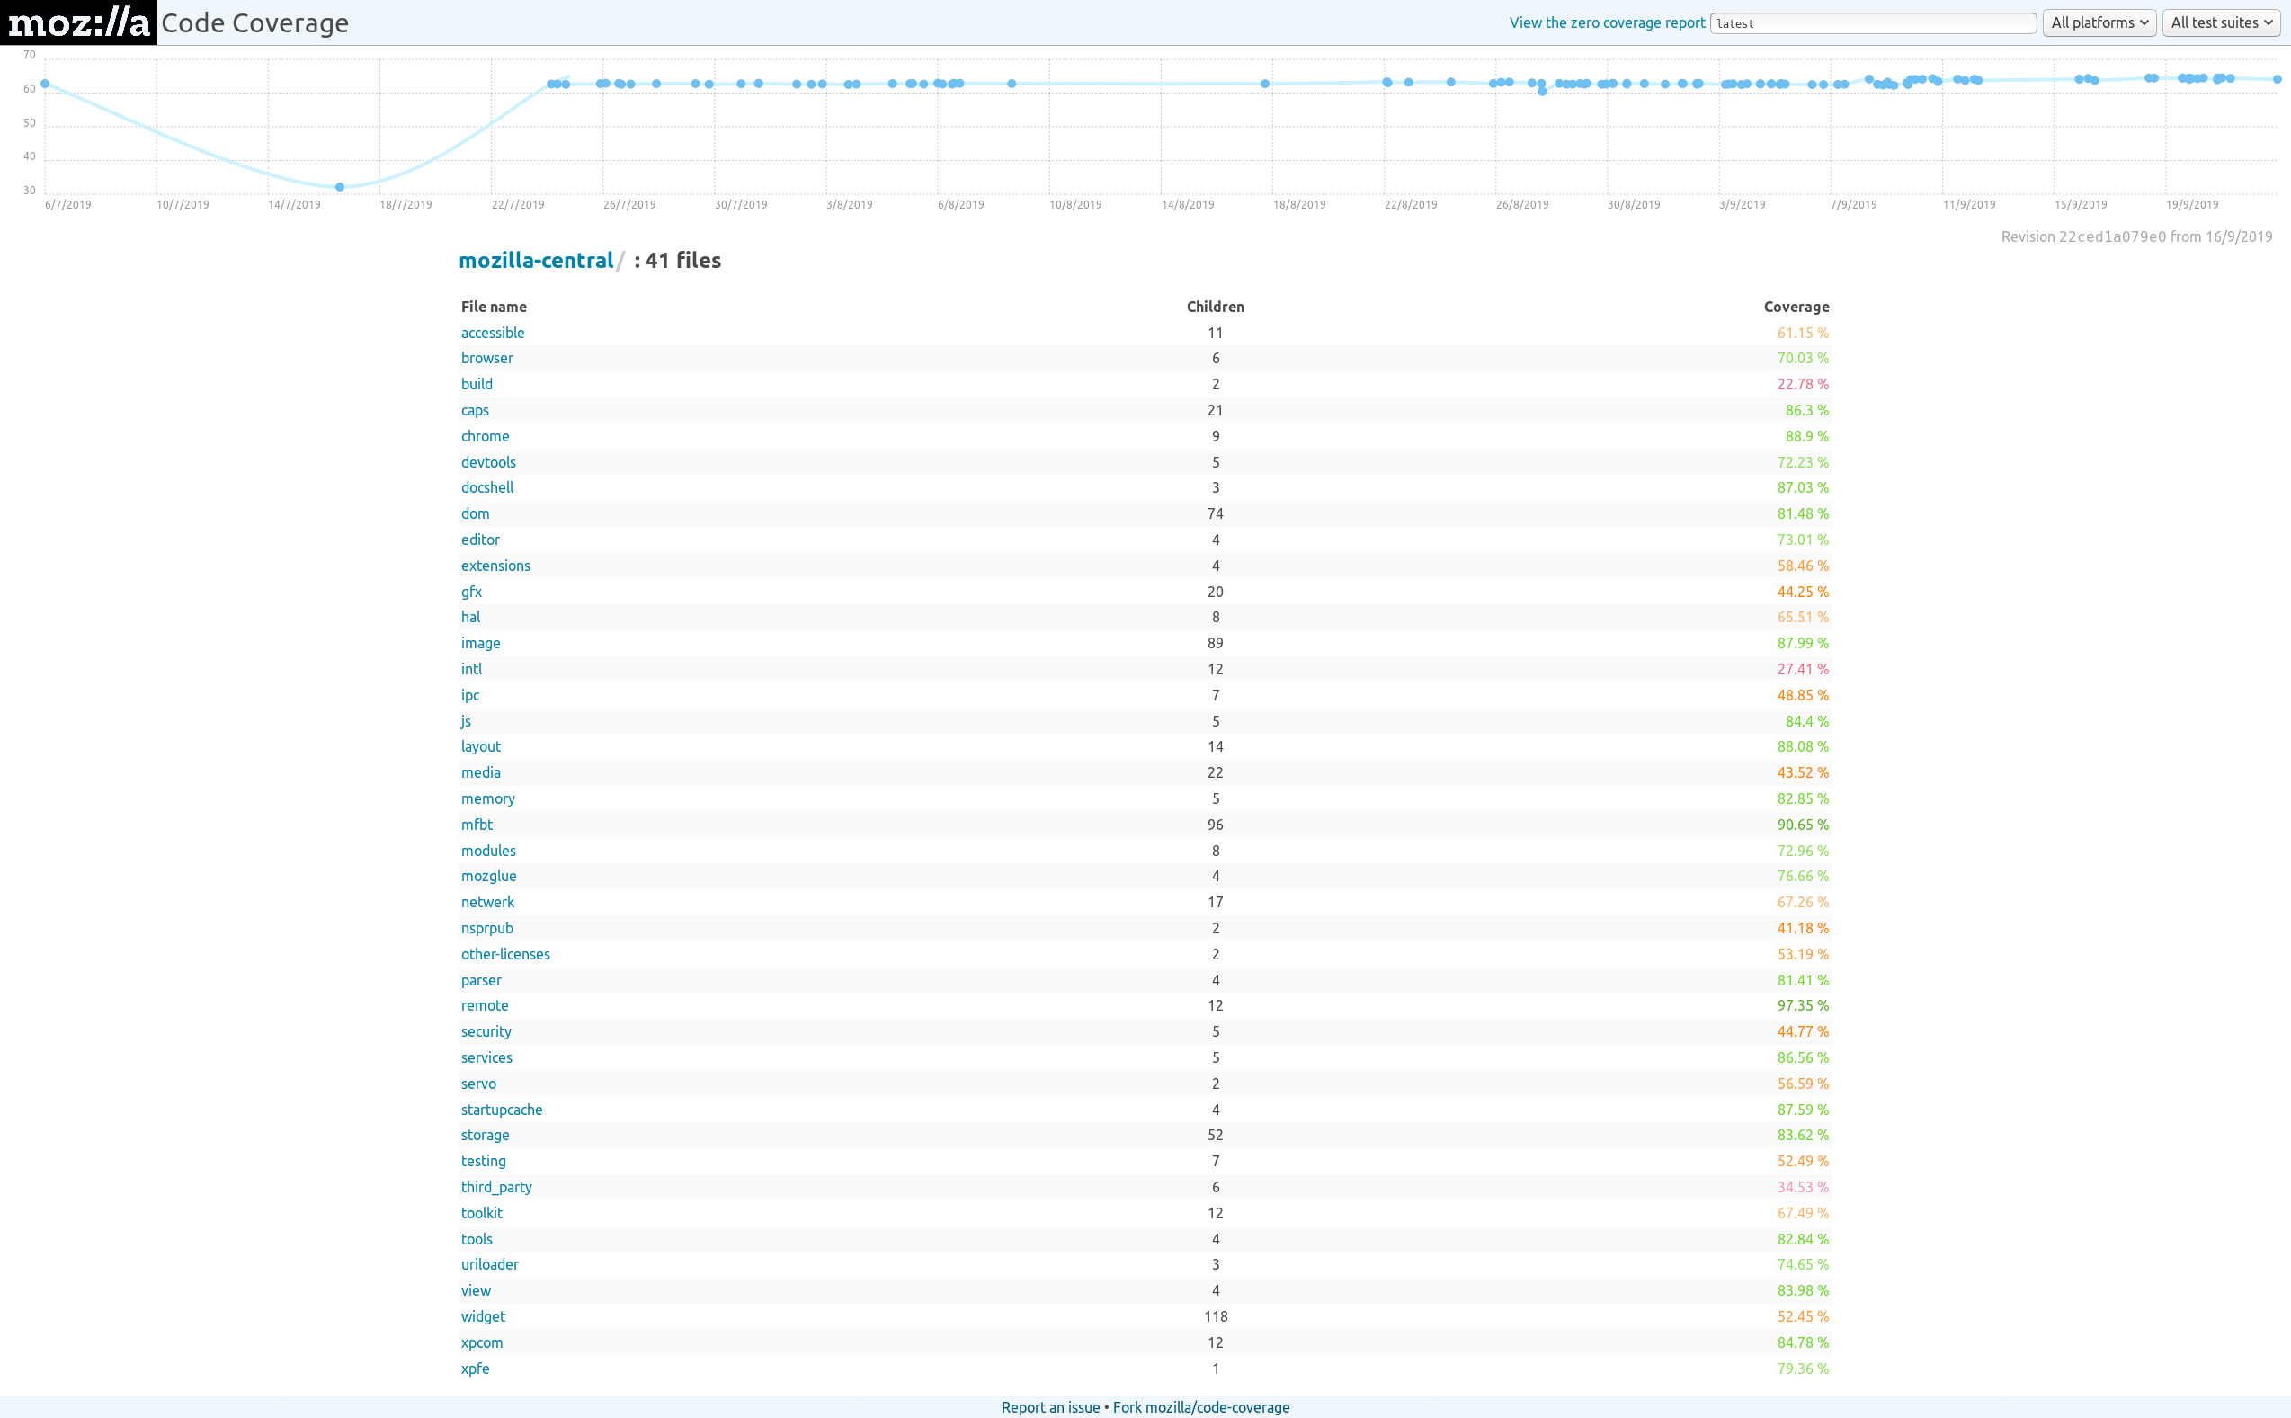Open the build directory

coord(477,385)
